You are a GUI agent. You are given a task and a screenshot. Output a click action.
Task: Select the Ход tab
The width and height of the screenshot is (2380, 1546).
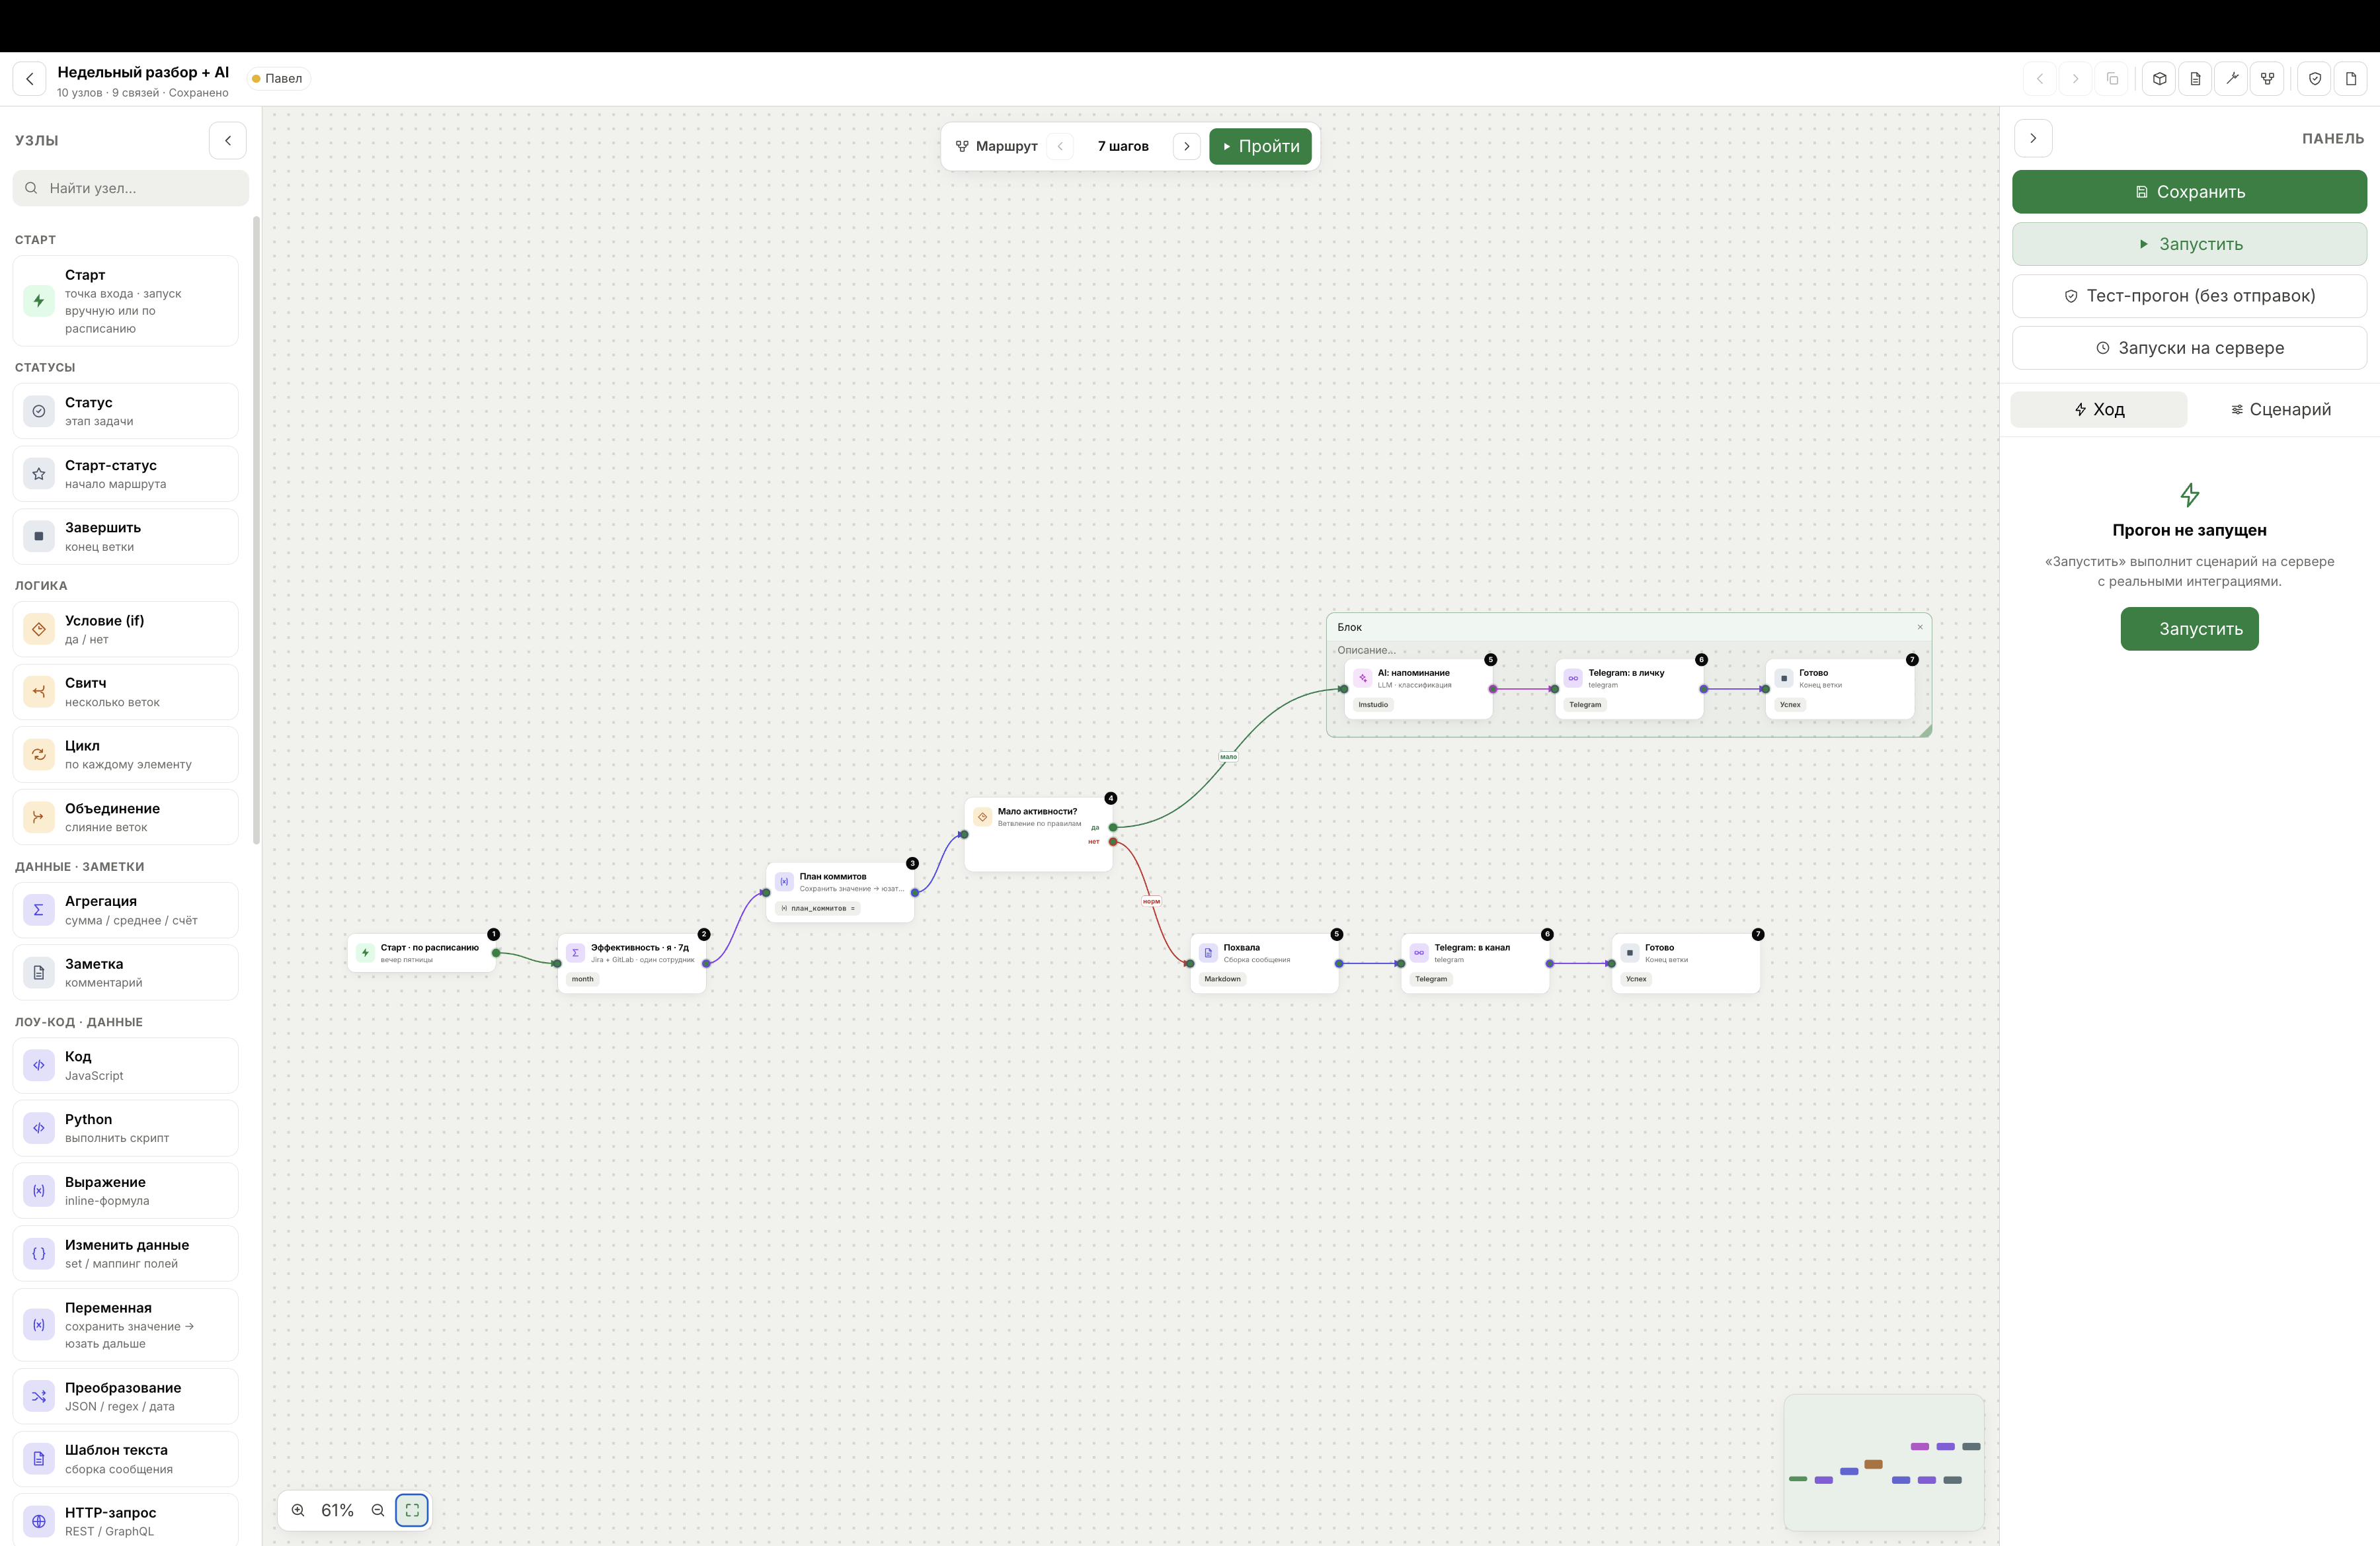tap(2099, 409)
